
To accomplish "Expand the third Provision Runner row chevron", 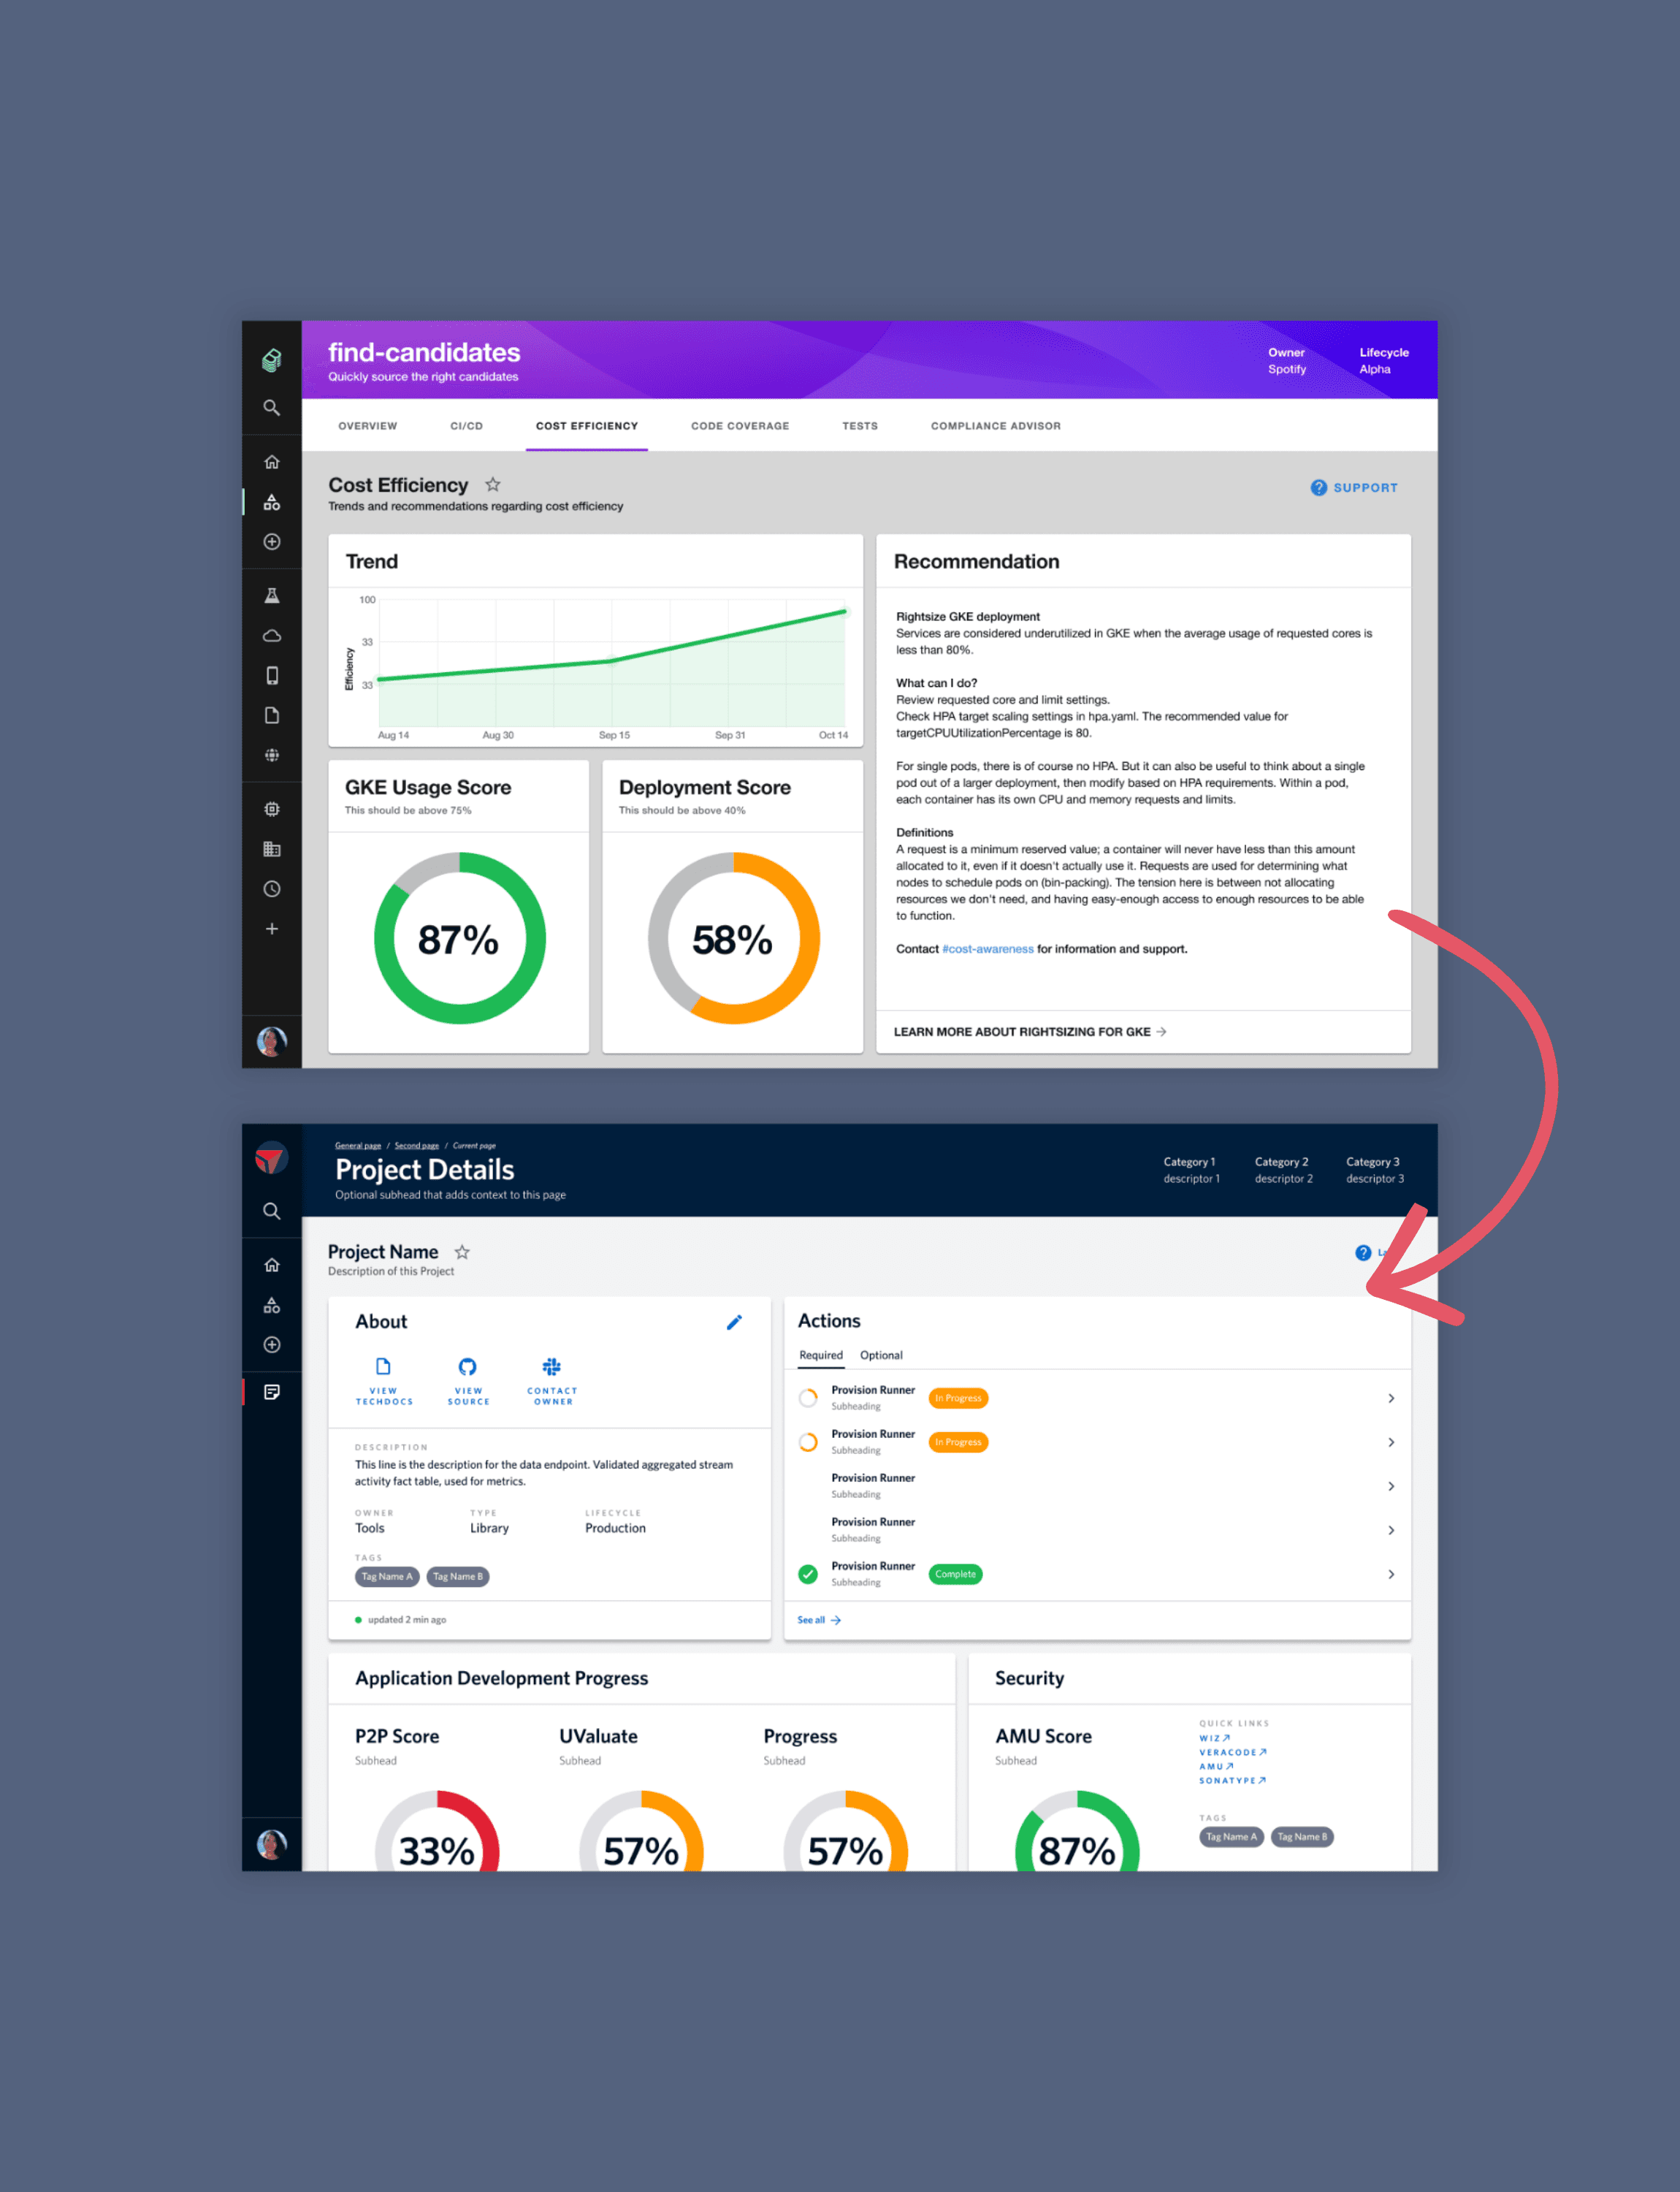I will pos(1390,1485).
